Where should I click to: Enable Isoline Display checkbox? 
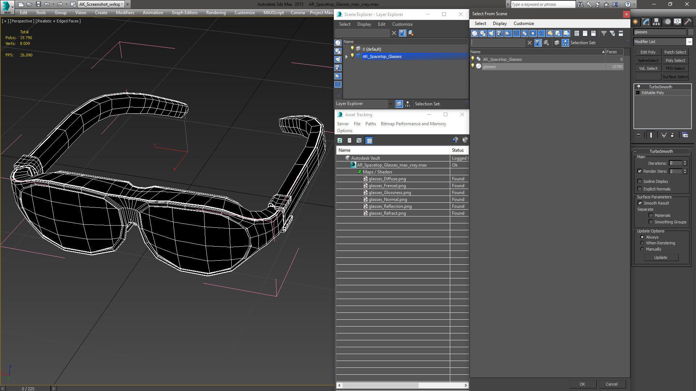[x=639, y=181]
